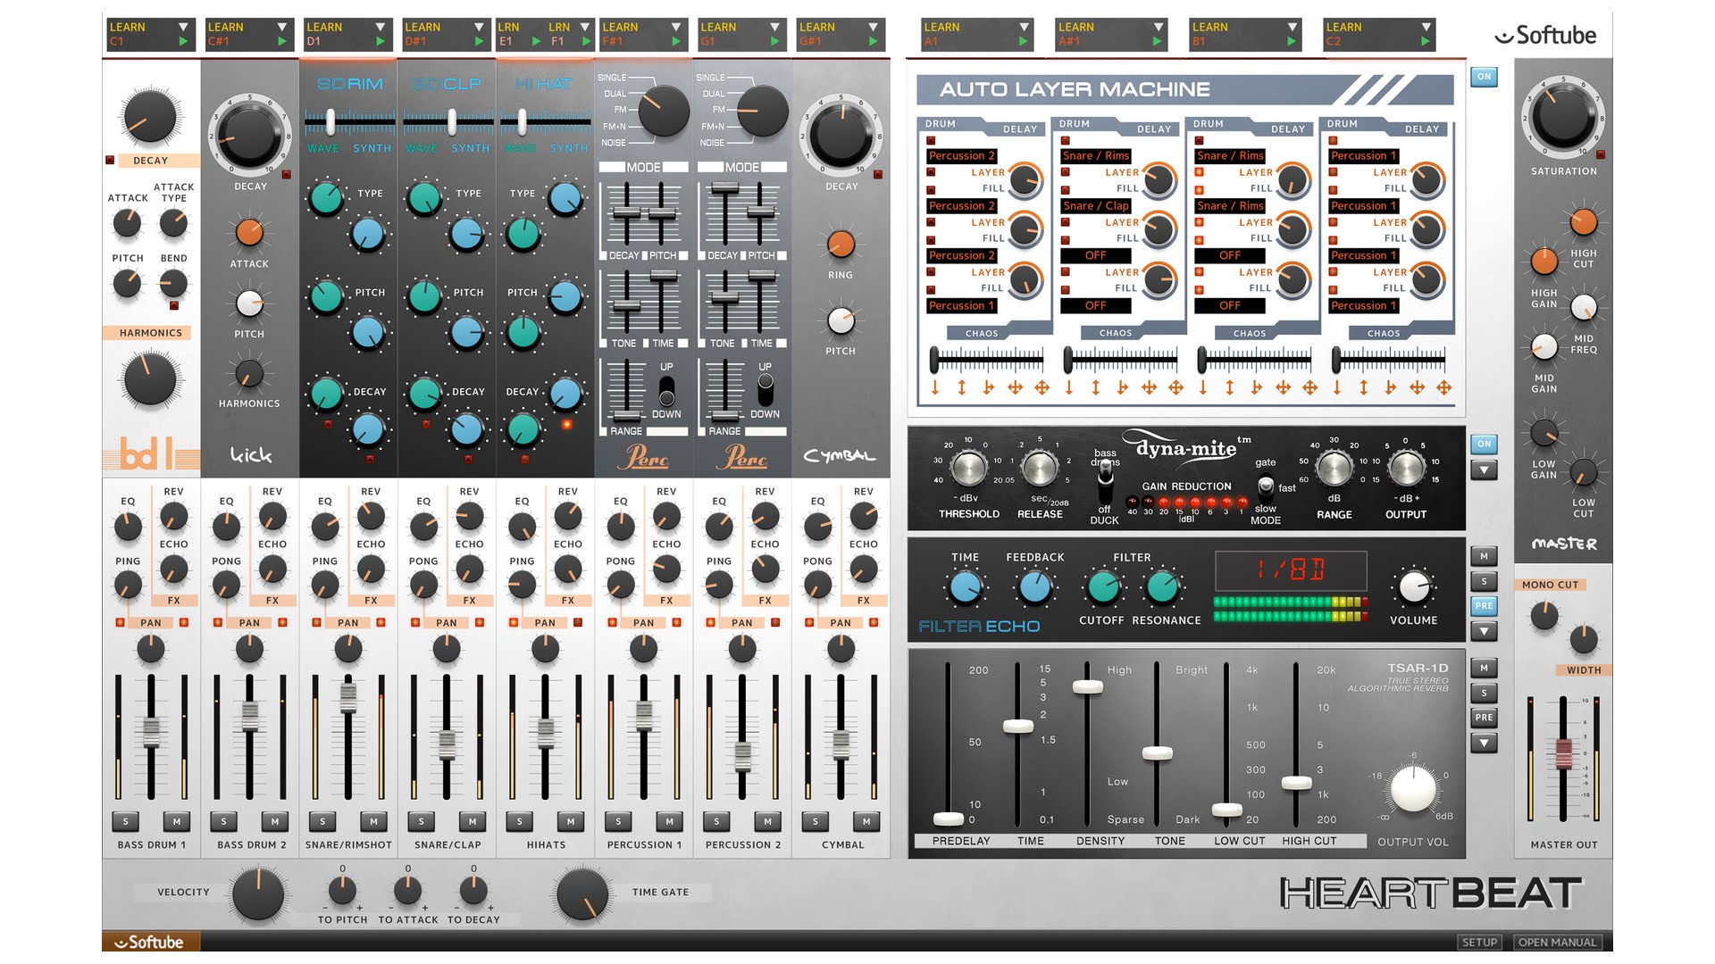Click the MASTER OUT fader handle
The height and width of the screenshot is (964, 1715).
1563,753
